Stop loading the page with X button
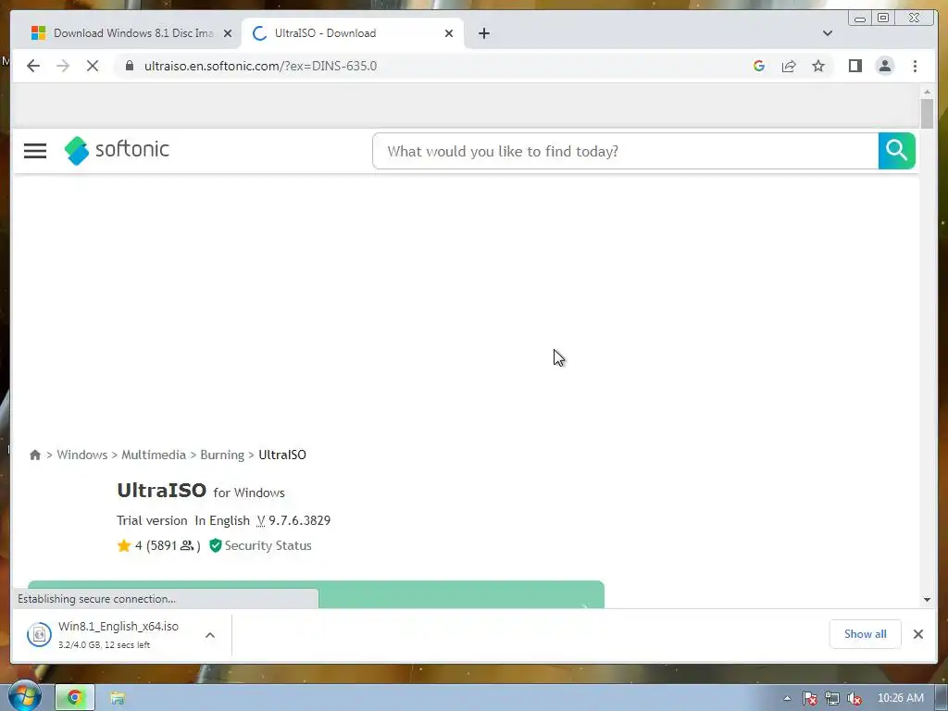The height and width of the screenshot is (711, 948). coord(93,66)
